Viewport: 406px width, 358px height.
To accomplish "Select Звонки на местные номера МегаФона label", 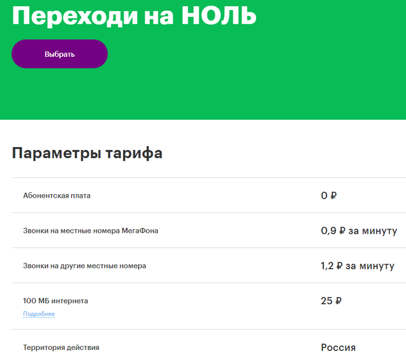I will pyautogui.click(x=91, y=231).
